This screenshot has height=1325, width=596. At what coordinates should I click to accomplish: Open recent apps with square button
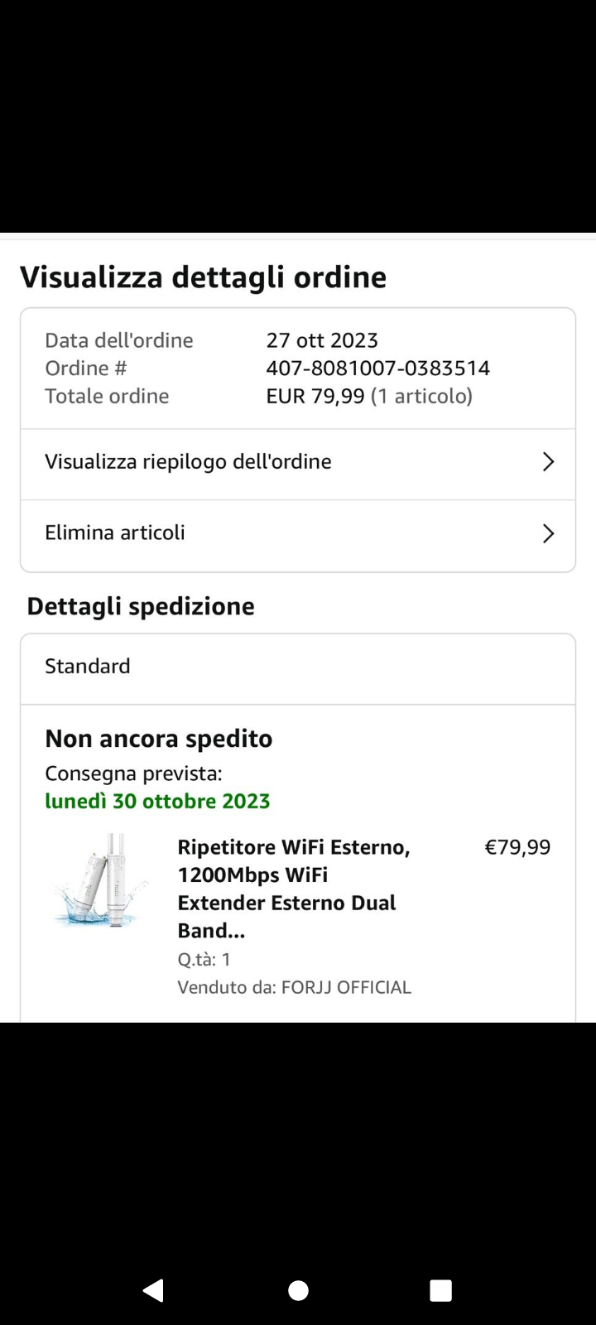[440, 1290]
